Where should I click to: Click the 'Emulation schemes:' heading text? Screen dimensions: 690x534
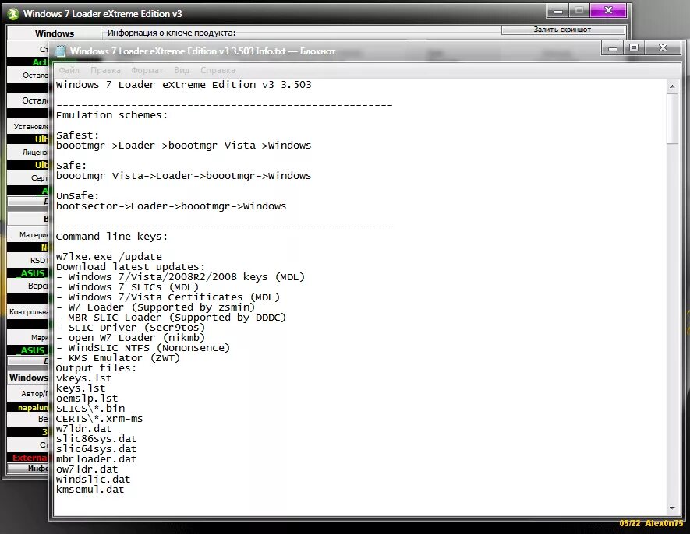111,115
